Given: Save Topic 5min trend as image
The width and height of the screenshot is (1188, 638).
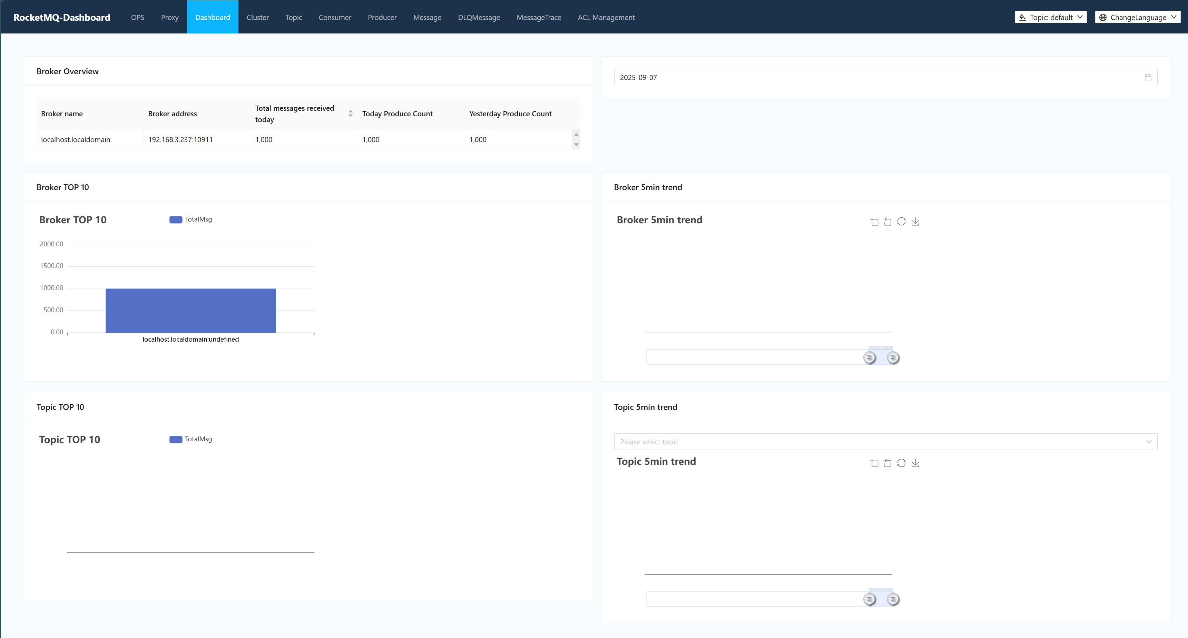Looking at the screenshot, I should pos(915,463).
